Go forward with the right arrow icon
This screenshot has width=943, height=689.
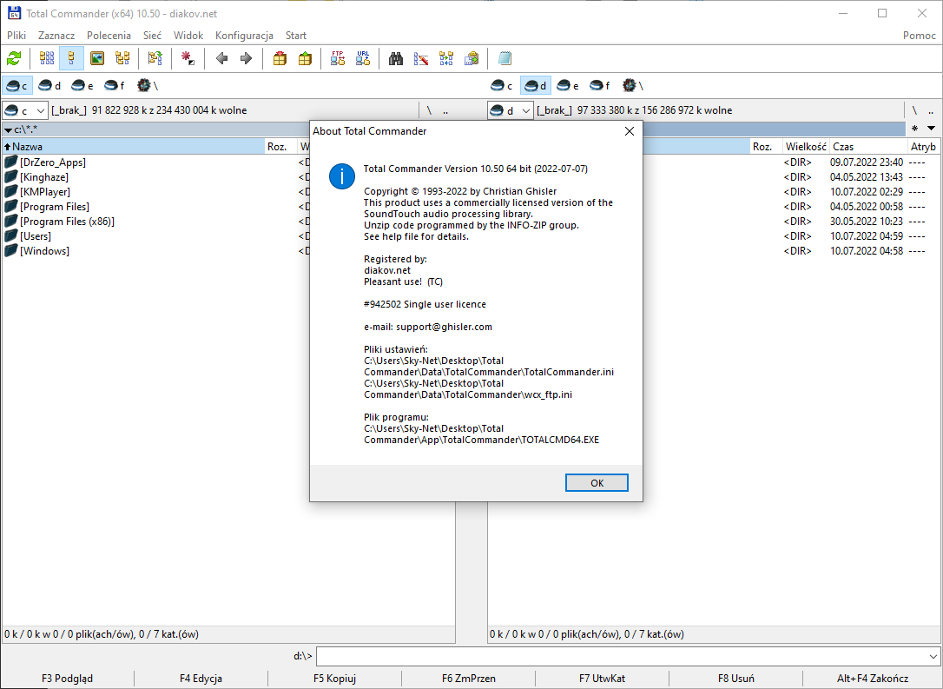click(x=246, y=58)
